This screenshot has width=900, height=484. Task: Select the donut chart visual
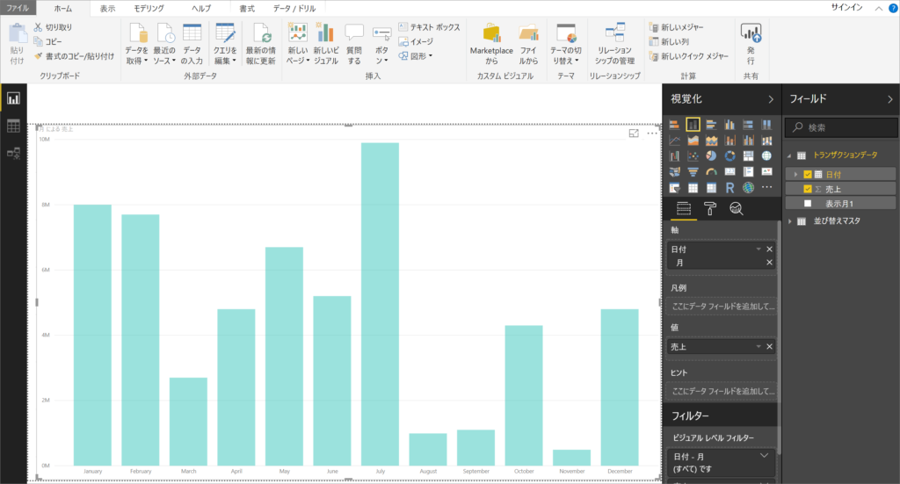(x=729, y=156)
